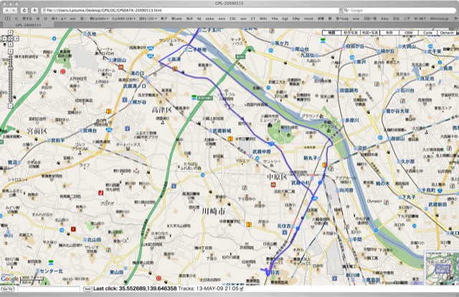Pan the map down with the arrow control
Image resolution: width=459 pixels, height=297 pixels.
(x=10, y=44)
